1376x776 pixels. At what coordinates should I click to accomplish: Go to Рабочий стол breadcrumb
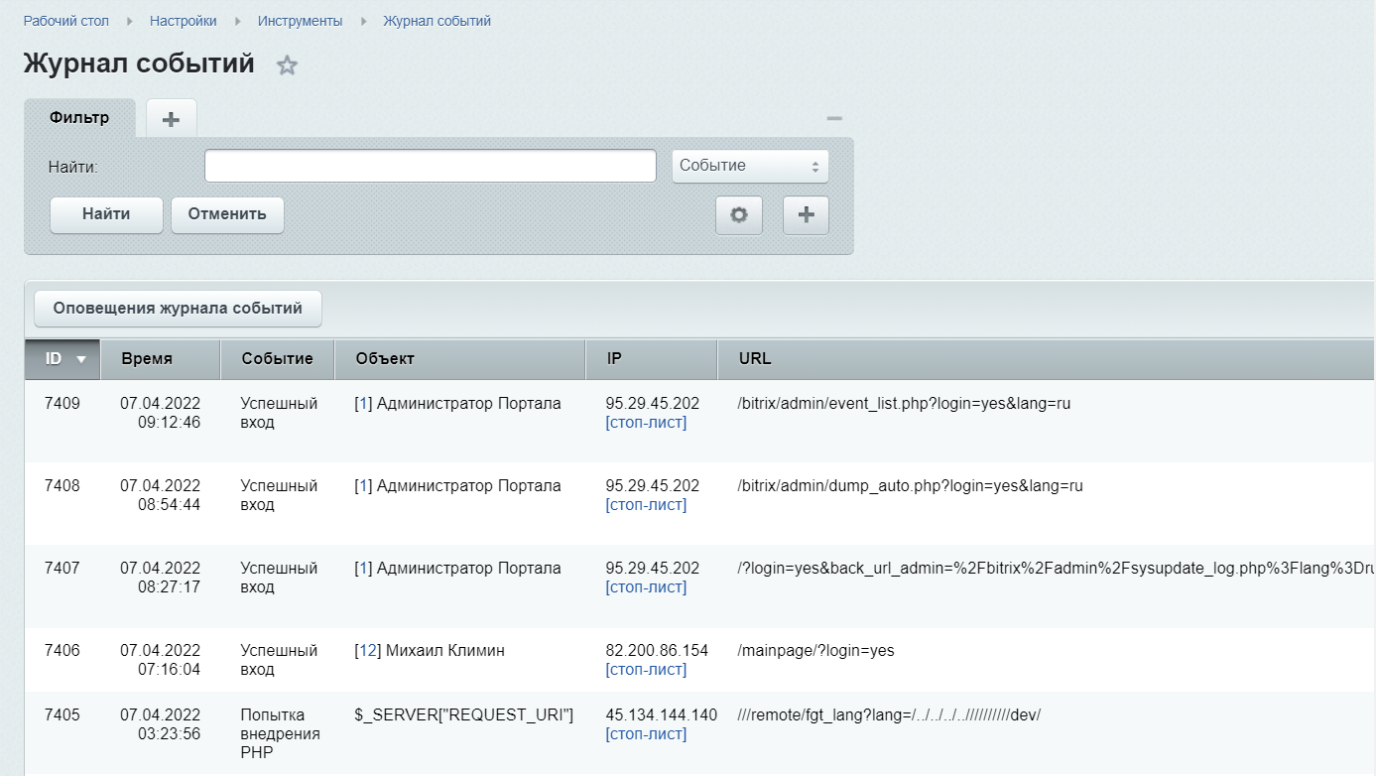click(66, 21)
